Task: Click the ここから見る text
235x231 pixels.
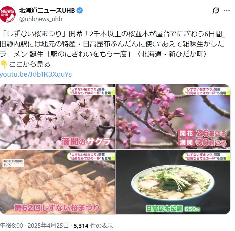Action: point(29,64)
